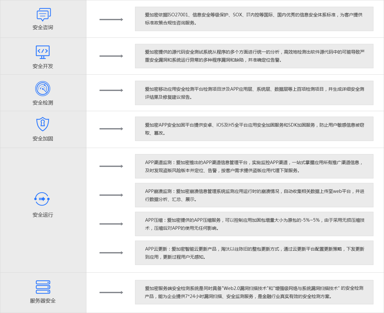384x313 pixels.
Task: Click the APP安全加固平台 description box
Action: coord(254,129)
